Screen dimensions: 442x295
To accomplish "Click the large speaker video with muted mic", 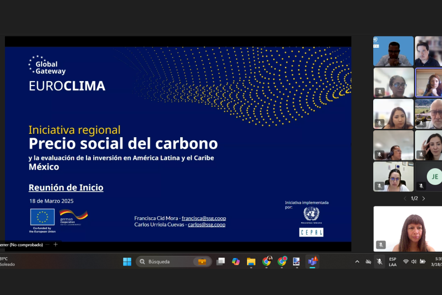I will tap(408, 229).
